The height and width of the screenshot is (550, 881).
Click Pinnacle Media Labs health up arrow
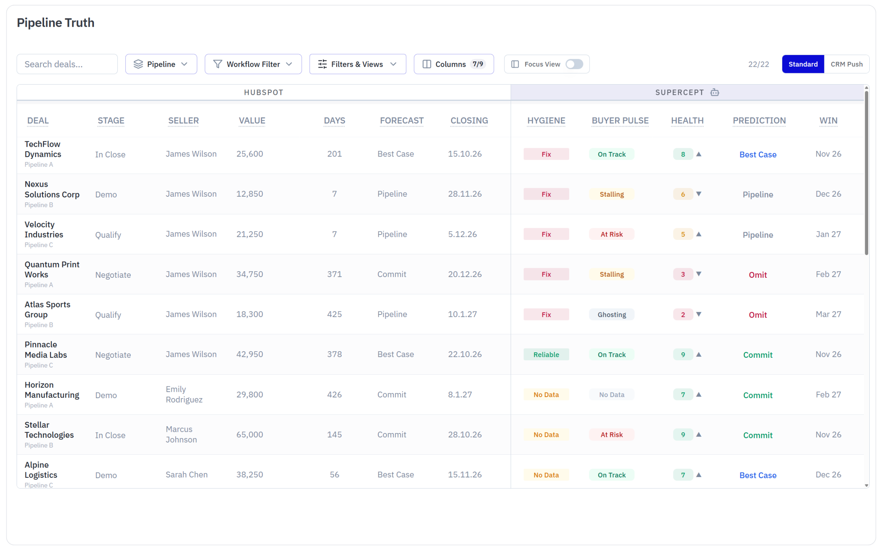click(x=699, y=354)
